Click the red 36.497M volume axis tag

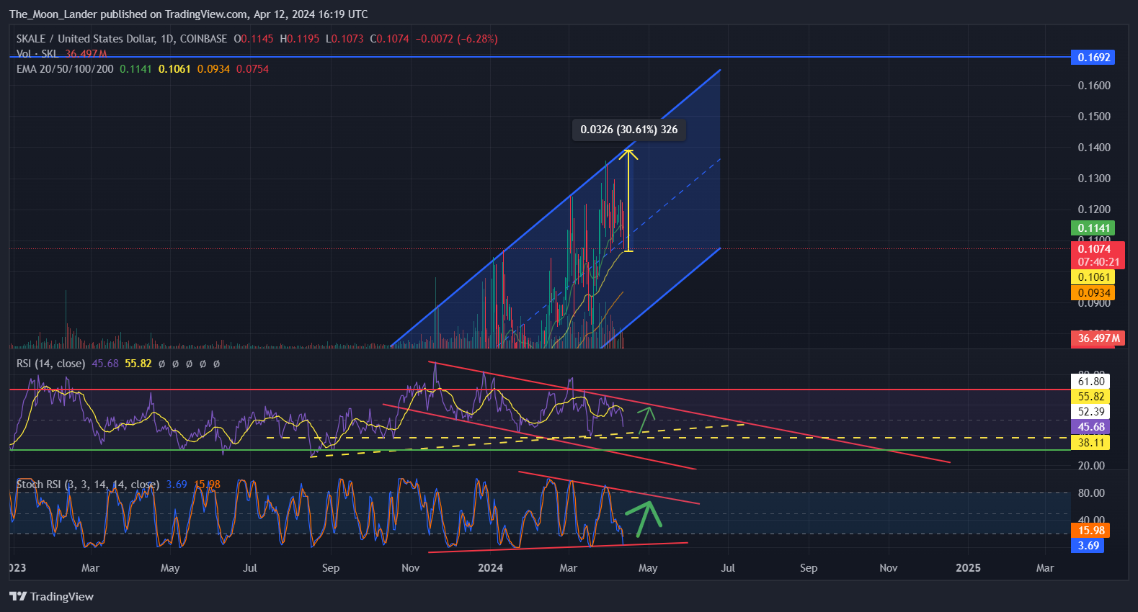(1098, 338)
